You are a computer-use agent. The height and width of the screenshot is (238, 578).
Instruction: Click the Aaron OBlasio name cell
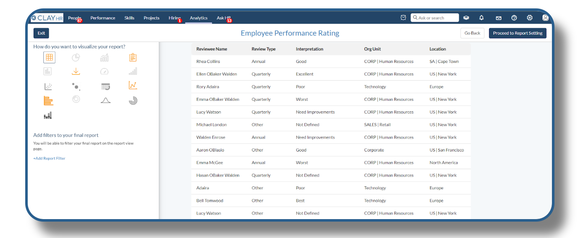point(210,150)
